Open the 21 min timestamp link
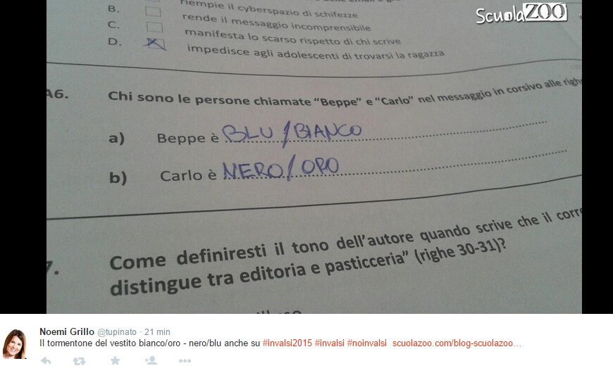This screenshot has width=613, height=373. pos(157,332)
